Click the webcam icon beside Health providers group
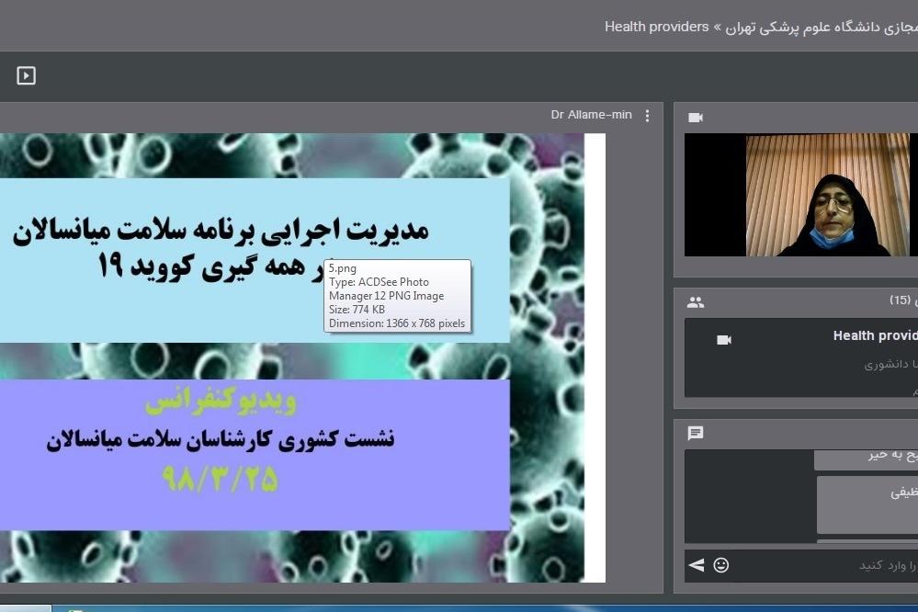The width and height of the screenshot is (918, 612). pyautogui.click(x=724, y=340)
